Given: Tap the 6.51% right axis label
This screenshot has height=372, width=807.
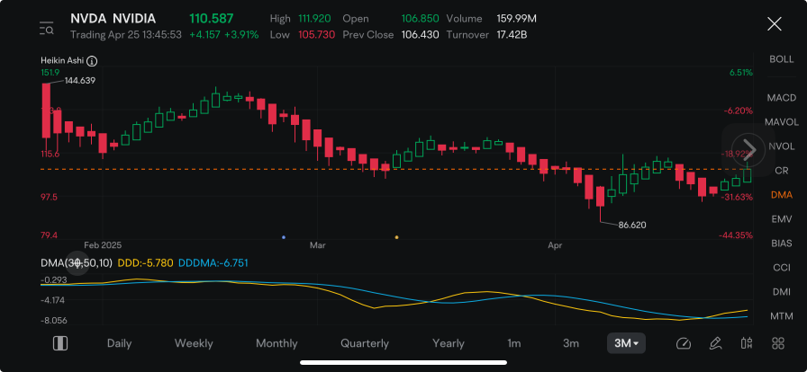Looking at the screenshot, I should 740,73.
